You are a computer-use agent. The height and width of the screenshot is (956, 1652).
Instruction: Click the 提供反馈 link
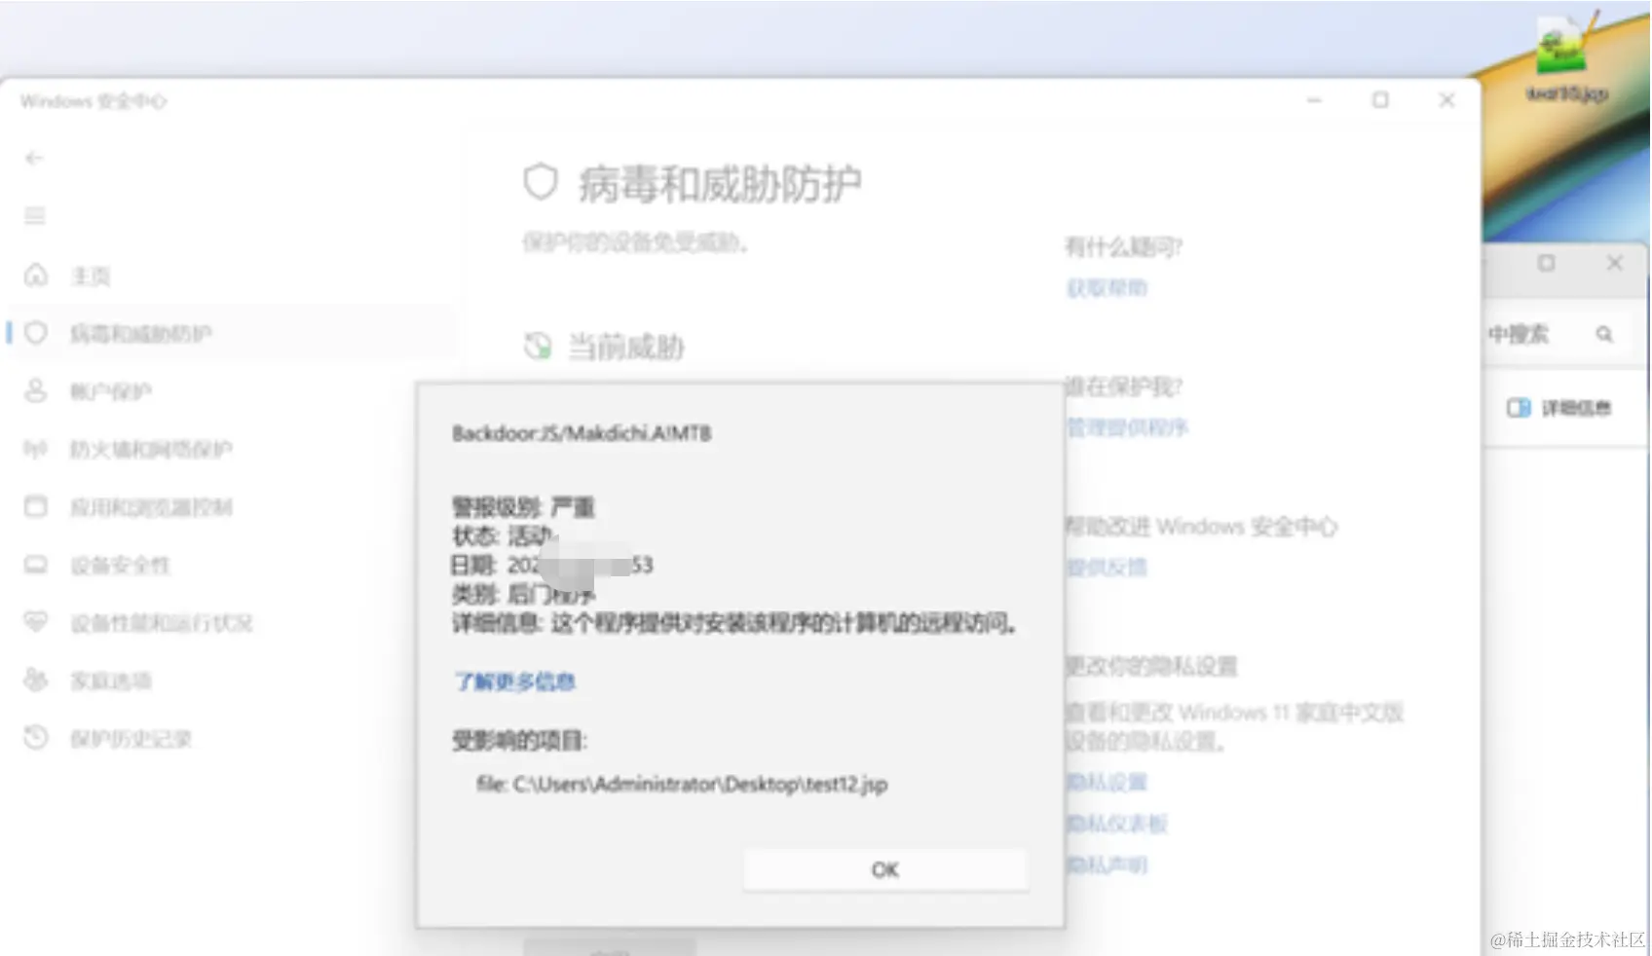[x=1107, y=567]
